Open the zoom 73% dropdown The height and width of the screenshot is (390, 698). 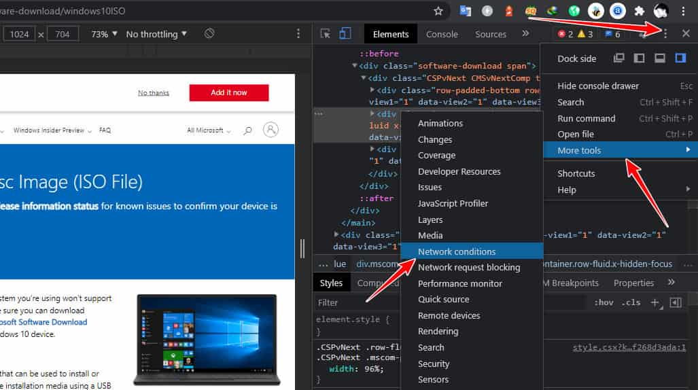(104, 34)
